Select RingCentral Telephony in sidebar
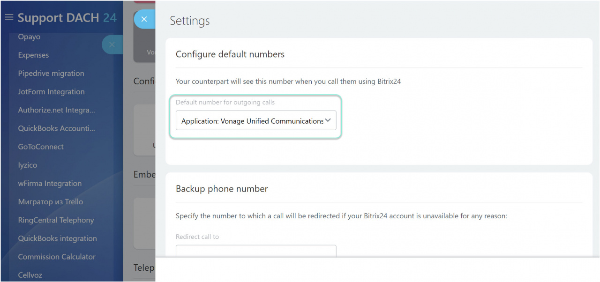Viewport: 600px width, 282px height. (x=56, y=220)
